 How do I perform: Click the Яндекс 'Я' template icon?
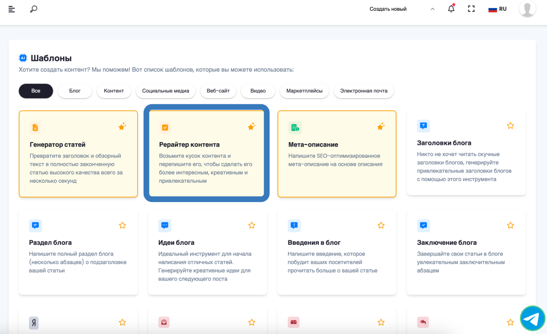(x=34, y=323)
